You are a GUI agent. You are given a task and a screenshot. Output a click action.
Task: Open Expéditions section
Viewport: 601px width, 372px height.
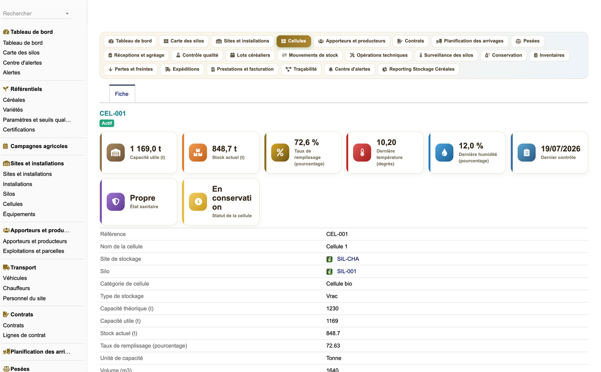182,69
